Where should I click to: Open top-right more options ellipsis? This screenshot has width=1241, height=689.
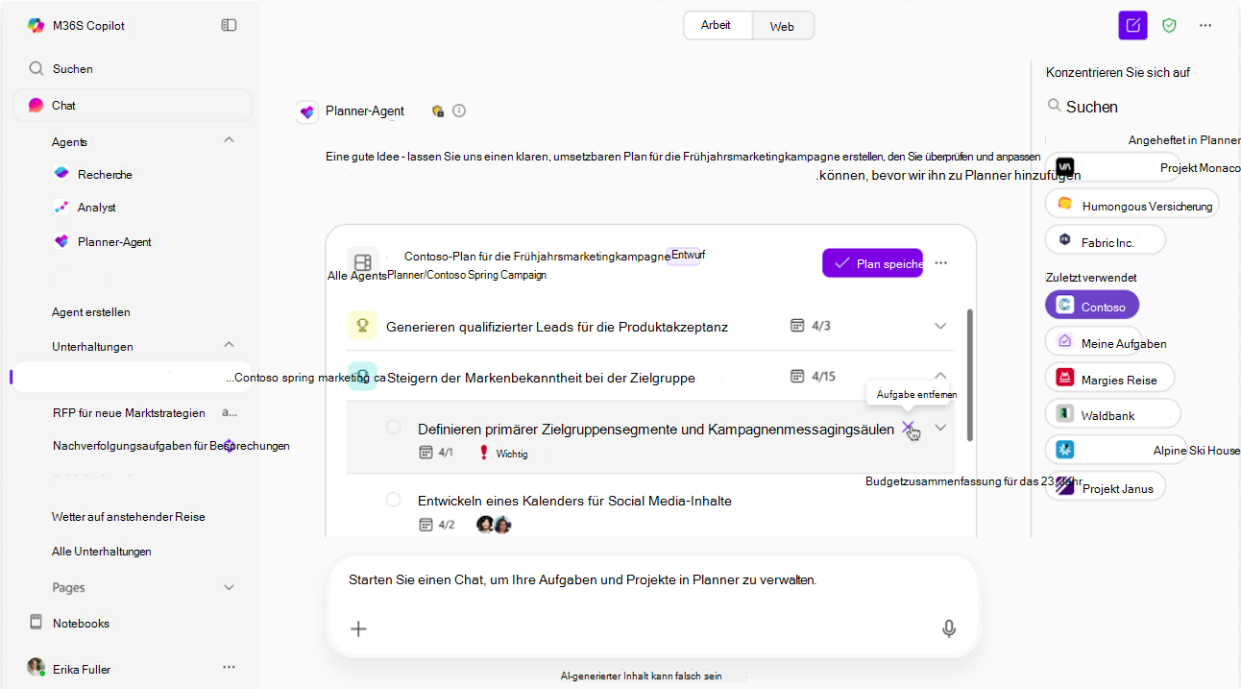point(1205,25)
